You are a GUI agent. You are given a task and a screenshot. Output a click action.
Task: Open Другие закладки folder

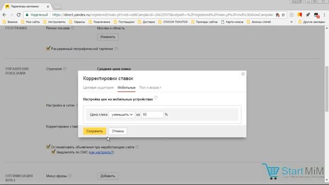coord(312,22)
